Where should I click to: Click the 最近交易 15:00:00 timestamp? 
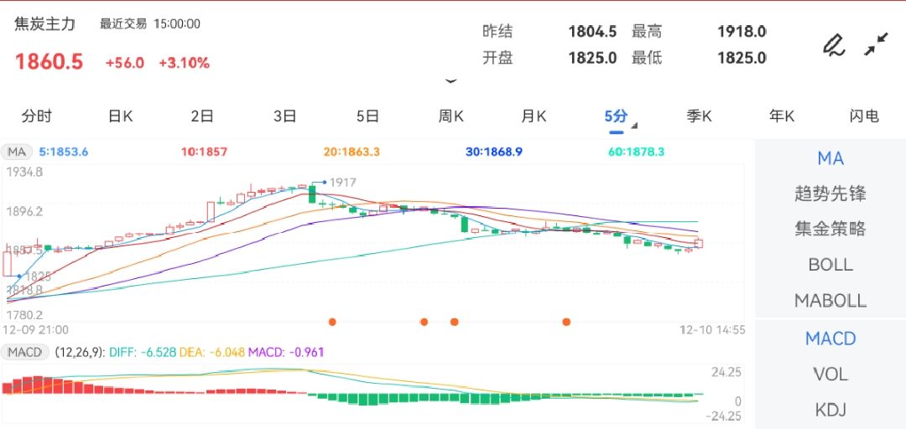point(150,24)
